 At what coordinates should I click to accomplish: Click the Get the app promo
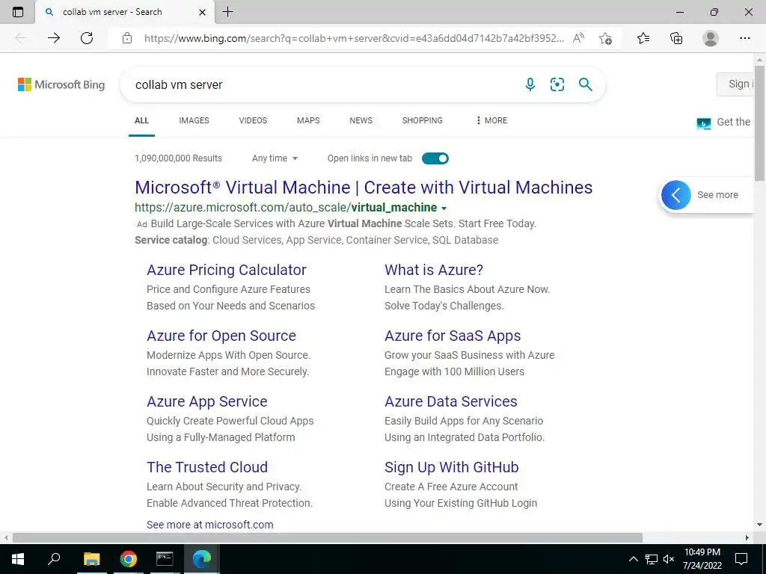tap(723, 122)
